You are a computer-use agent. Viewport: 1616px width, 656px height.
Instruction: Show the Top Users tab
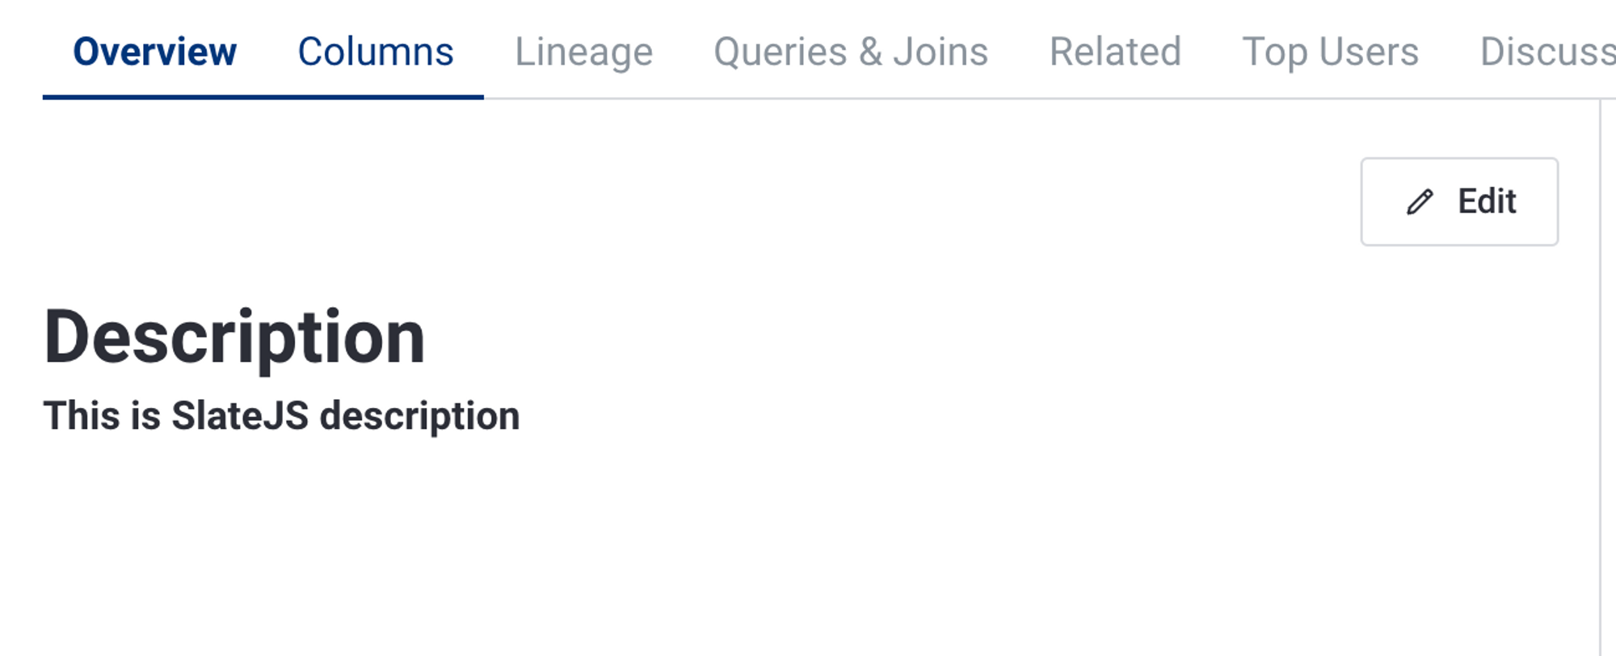[1330, 52]
